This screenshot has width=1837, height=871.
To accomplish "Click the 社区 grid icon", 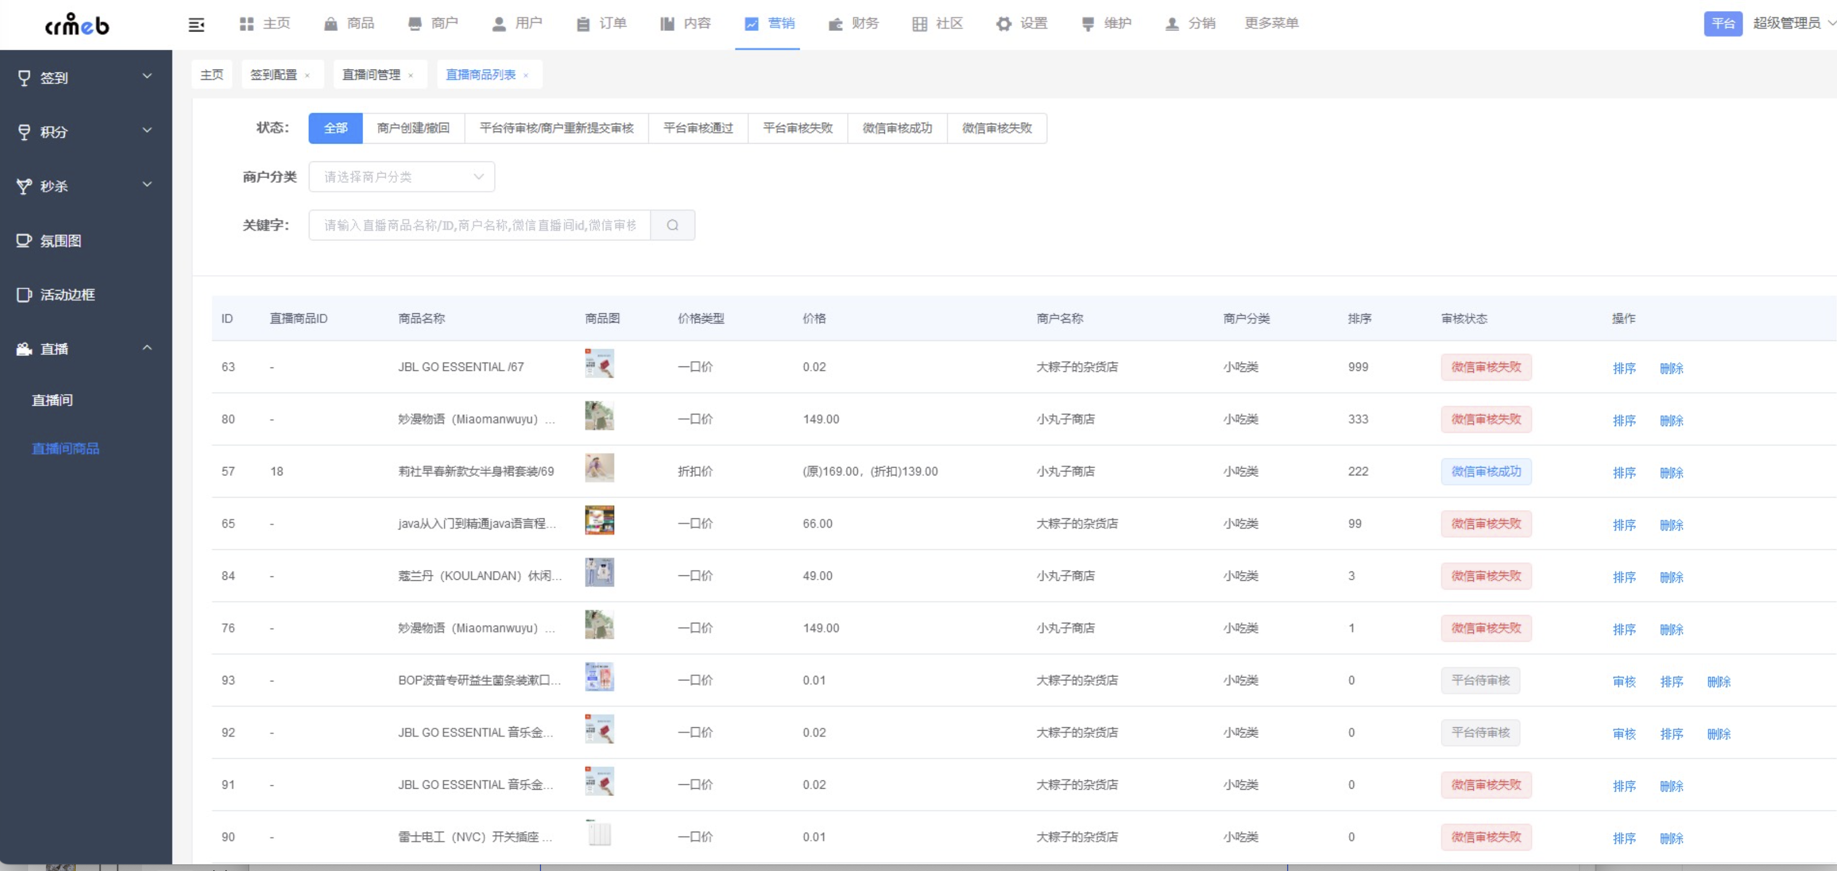I will click(x=920, y=24).
